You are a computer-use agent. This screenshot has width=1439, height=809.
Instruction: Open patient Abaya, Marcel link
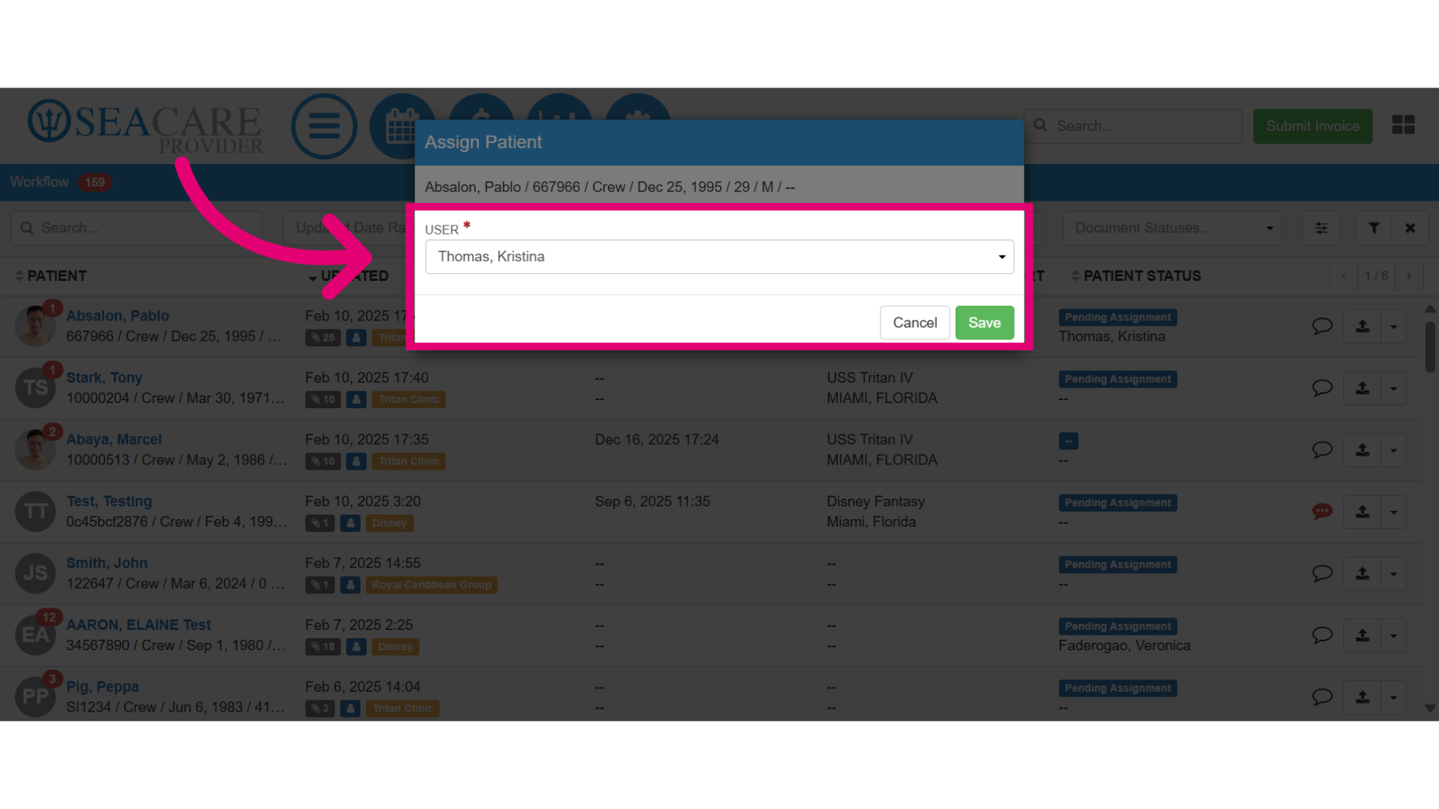(x=113, y=440)
